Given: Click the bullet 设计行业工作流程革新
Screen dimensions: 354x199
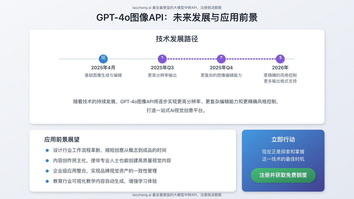Looking at the screenshot, I should 110,150.
